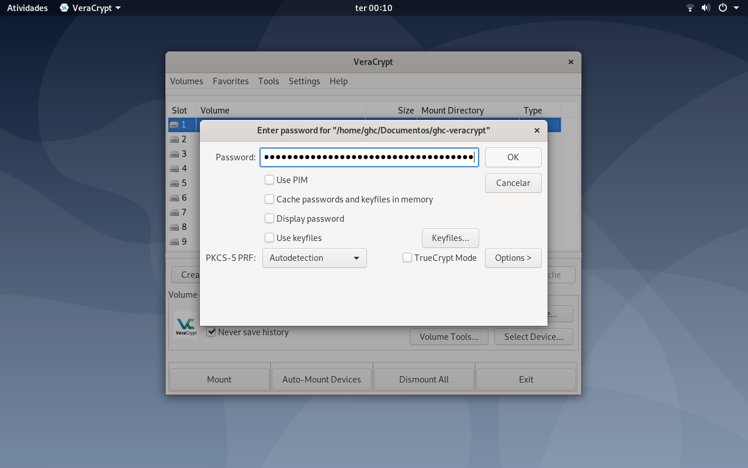This screenshot has height=468, width=748.
Task: Click the VeraCrypt icon in top bar
Action: 64,8
